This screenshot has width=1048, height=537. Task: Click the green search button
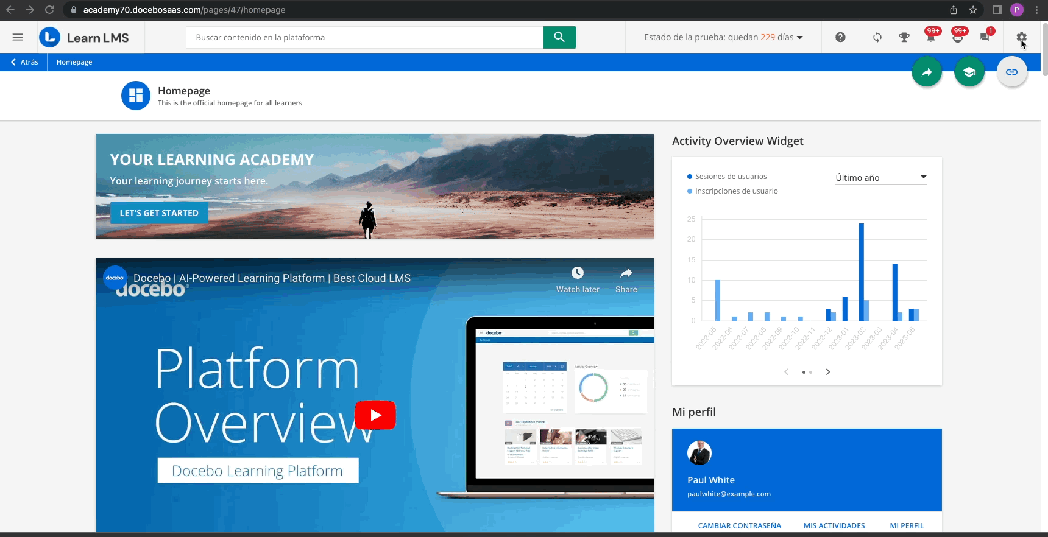[x=559, y=37]
